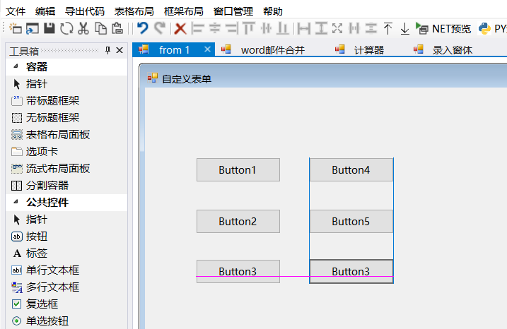Select the 单选按钮 radio tool

click(x=66, y=321)
